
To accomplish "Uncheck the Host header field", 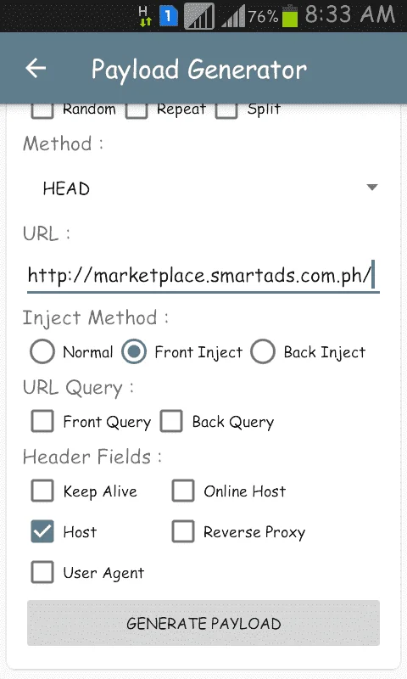I will pos(42,531).
